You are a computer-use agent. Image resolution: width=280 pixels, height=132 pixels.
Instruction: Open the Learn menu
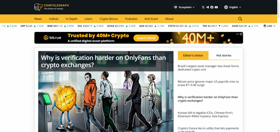point(88,19)
